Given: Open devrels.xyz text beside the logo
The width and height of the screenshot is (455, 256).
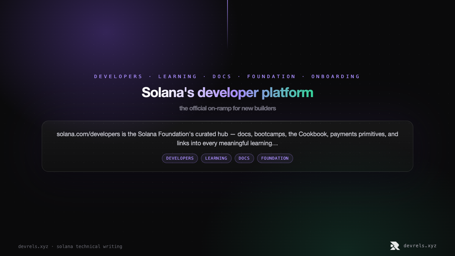Looking at the screenshot, I should click(x=420, y=246).
